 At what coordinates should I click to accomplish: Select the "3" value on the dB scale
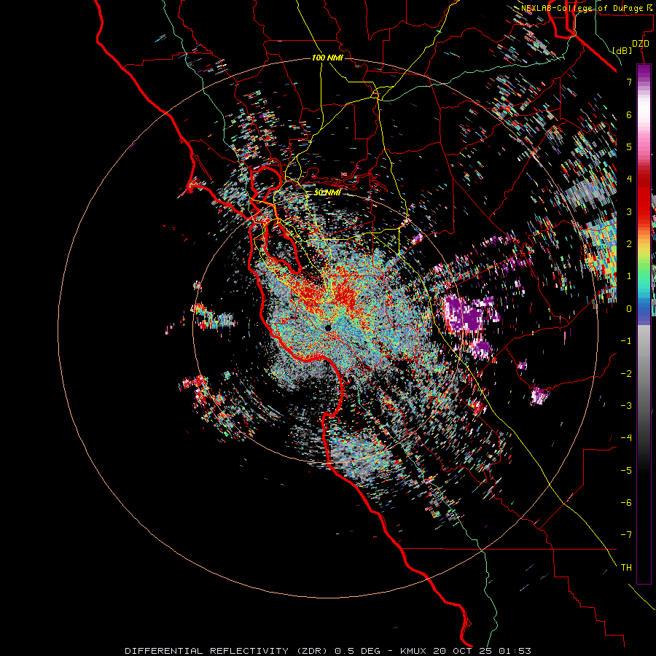pyautogui.click(x=629, y=211)
